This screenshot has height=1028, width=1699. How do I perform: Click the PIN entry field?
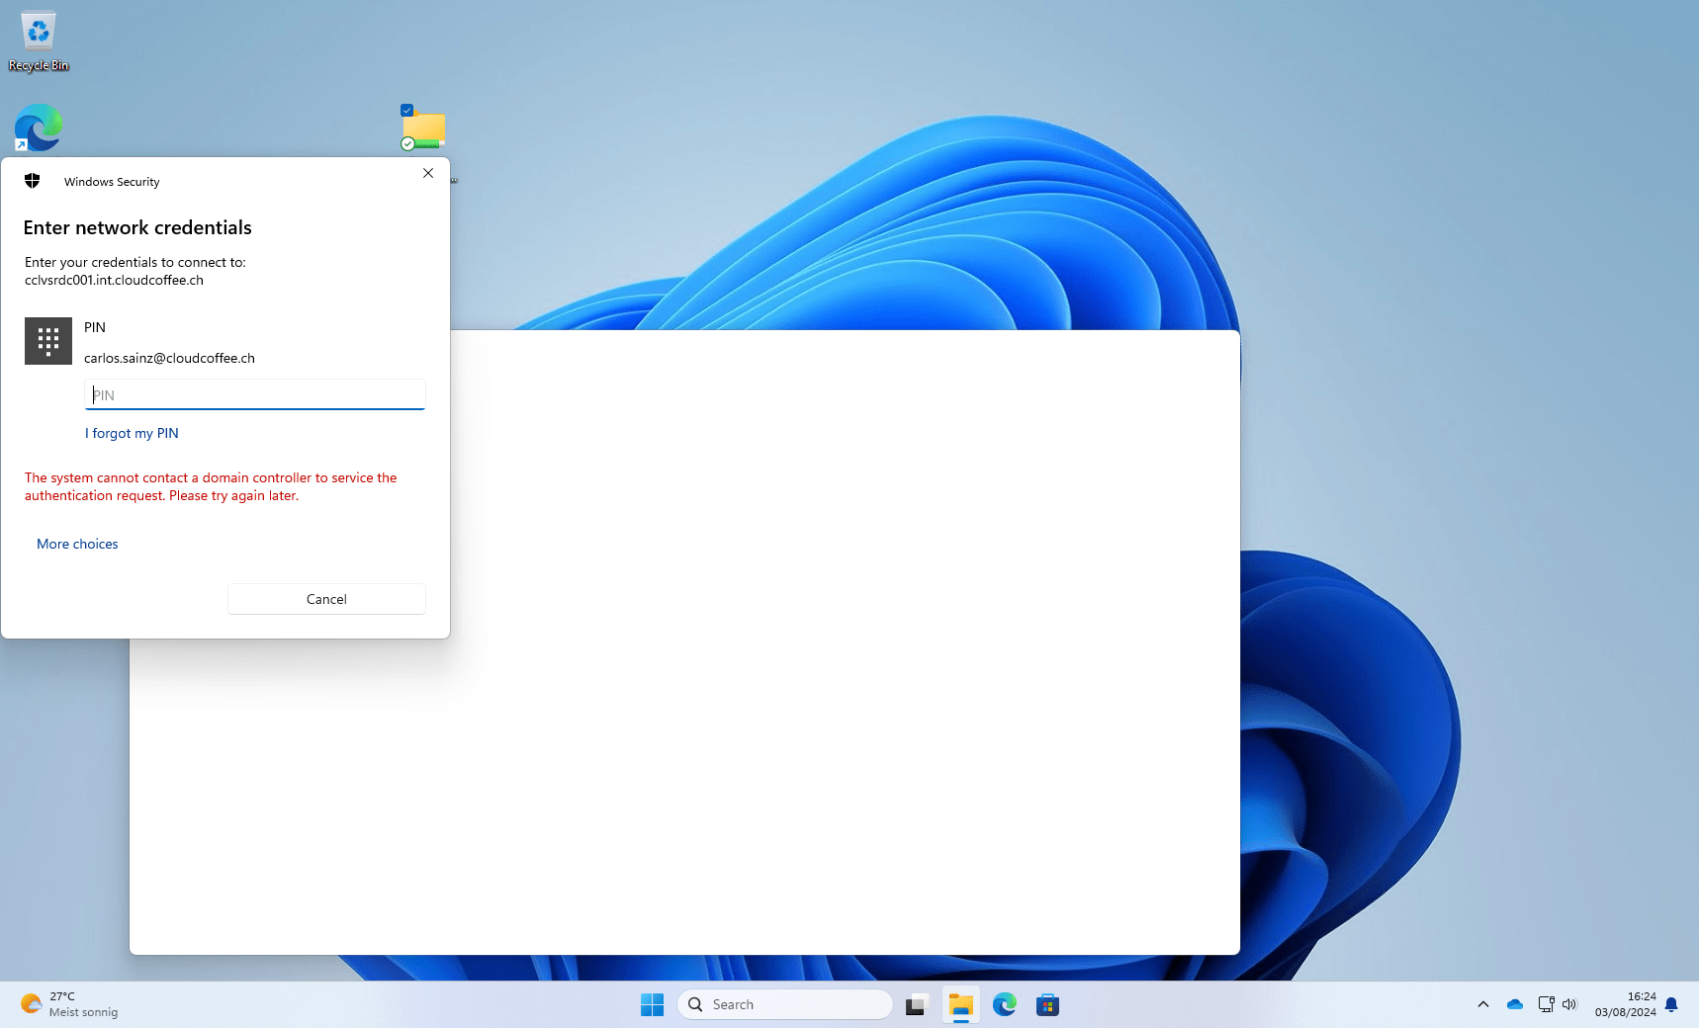tap(254, 394)
